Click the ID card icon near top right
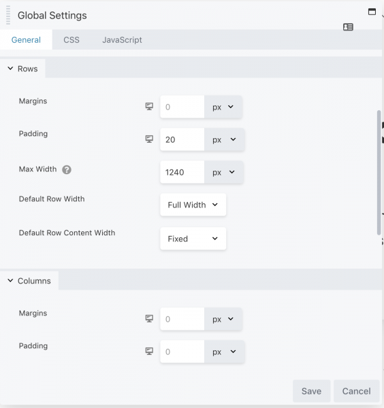The width and height of the screenshot is (384, 408). pyautogui.click(x=348, y=27)
